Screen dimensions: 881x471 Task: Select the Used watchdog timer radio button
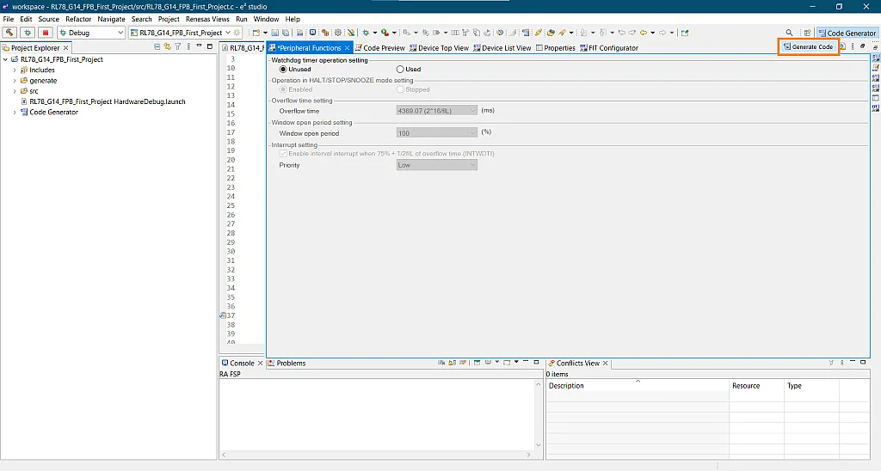[x=400, y=70]
